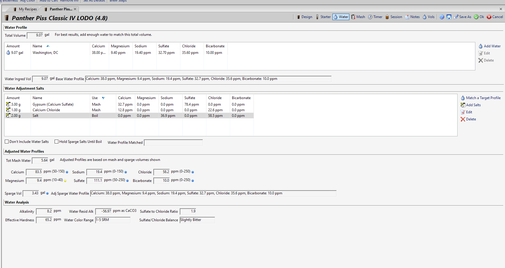The width and height of the screenshot is (505, 268).
Task: Sort water profile list by Name column
Action: (60, 46)
